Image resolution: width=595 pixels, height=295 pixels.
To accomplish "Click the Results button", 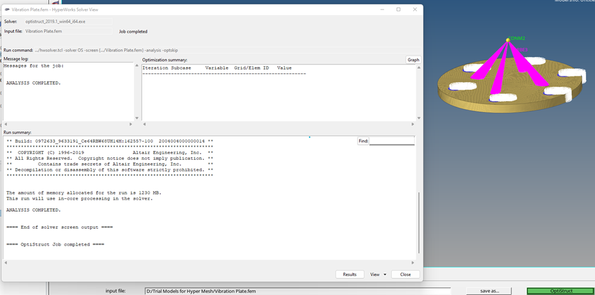I will coord(349,275).
